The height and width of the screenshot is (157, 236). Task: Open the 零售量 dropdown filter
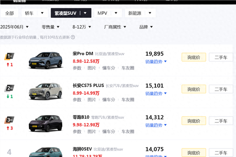(x=51, y=27)
